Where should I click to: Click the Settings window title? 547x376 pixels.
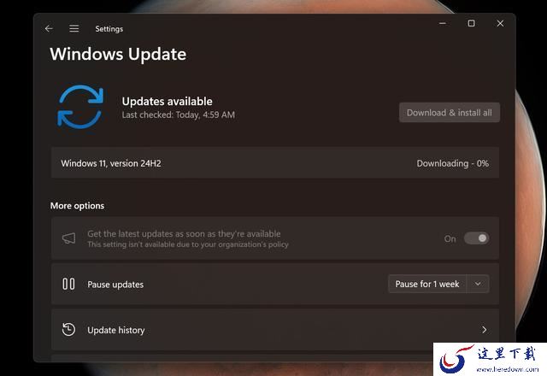109,29
